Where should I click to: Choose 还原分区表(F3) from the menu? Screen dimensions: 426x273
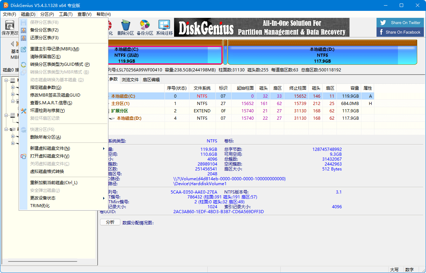pos(63,38)
